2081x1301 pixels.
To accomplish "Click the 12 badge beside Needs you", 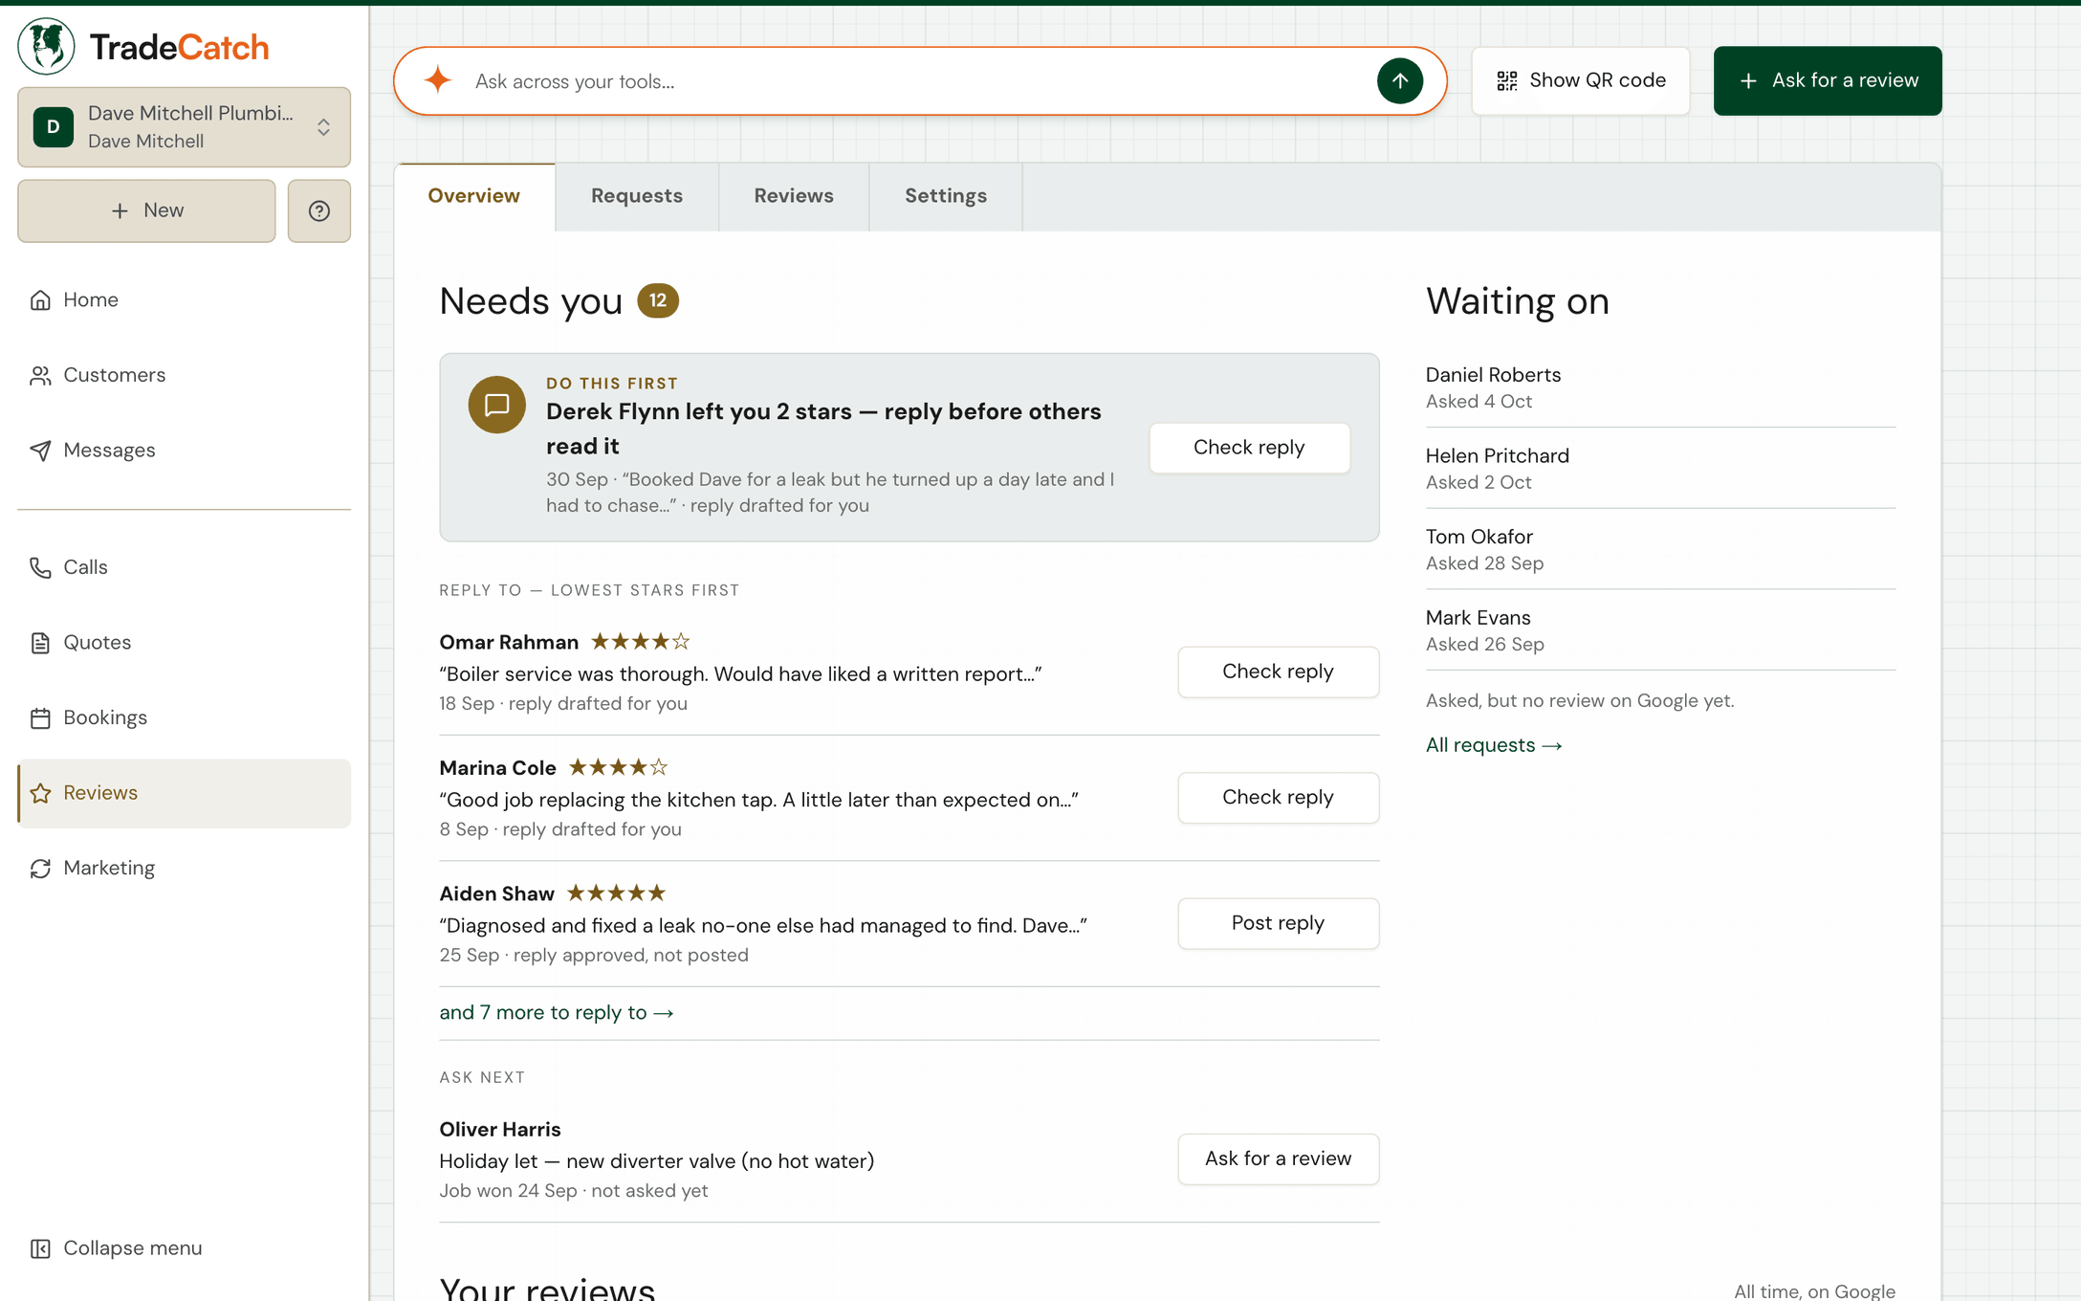I will (x=658, y=300).
